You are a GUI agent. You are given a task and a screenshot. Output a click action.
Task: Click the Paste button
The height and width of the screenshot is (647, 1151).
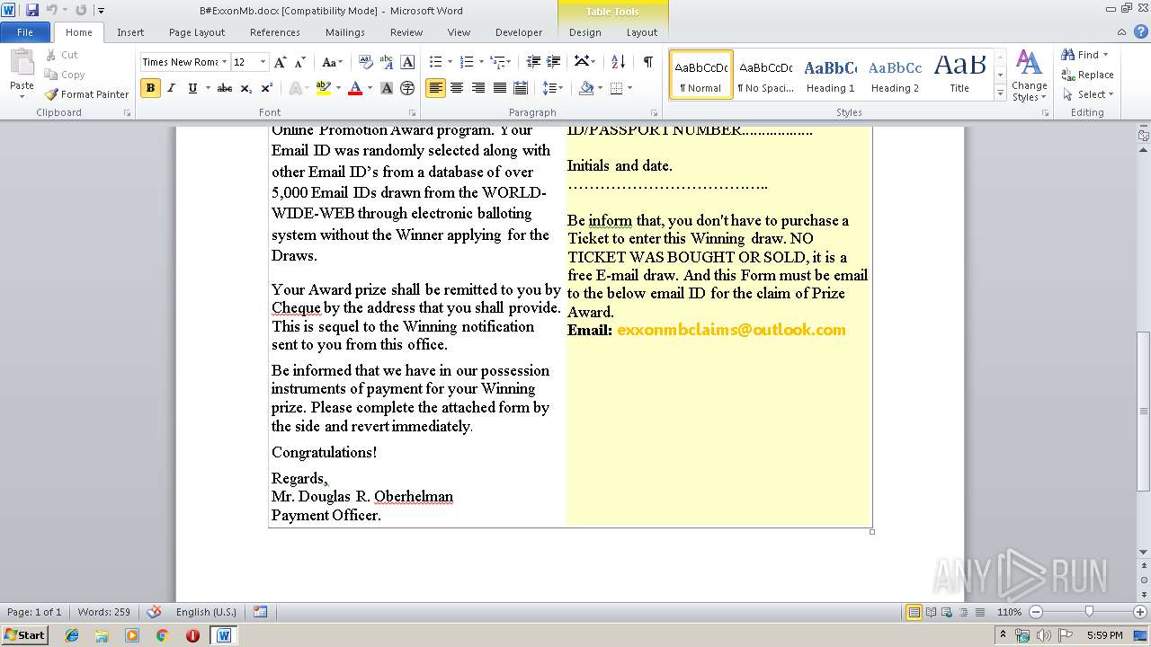pos(22,72)
